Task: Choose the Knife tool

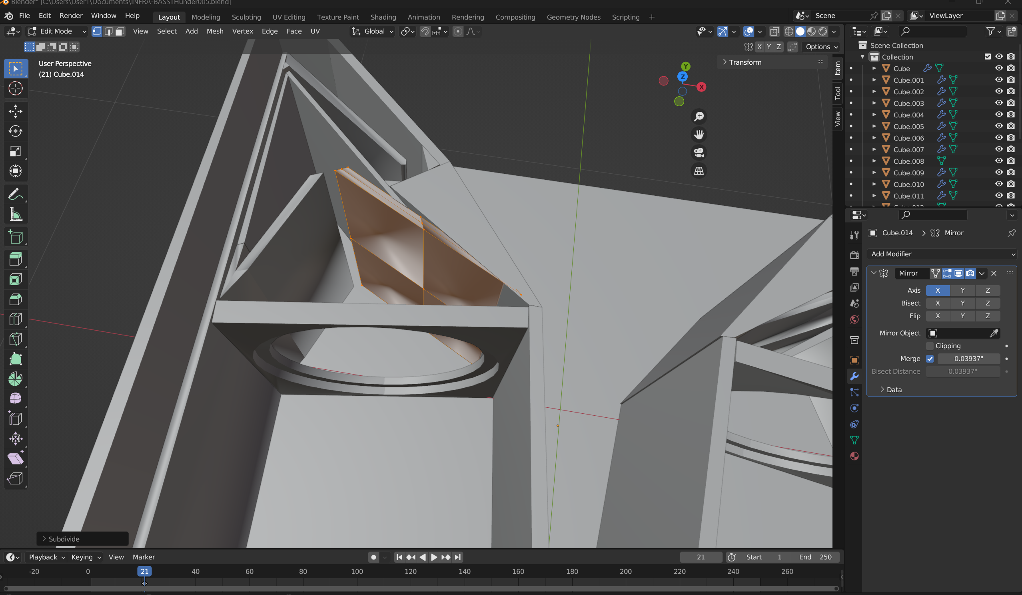Action: 16,339
